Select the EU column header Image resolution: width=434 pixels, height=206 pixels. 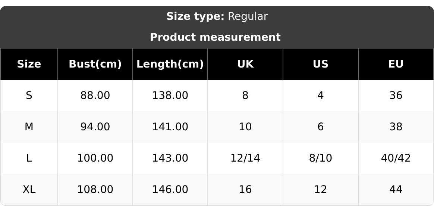point(396,64)
